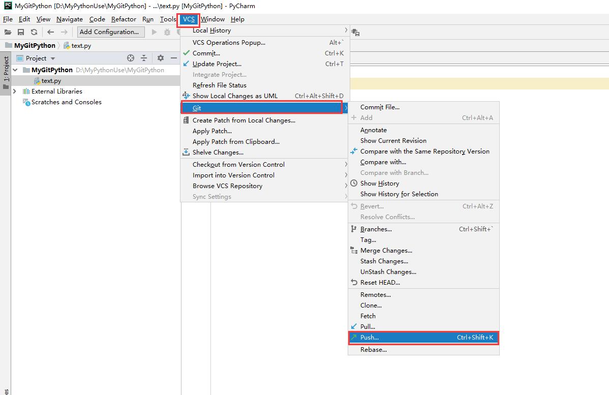Choose Refresh File Status
The image size is (609, 395).
(x=264, y=85)
